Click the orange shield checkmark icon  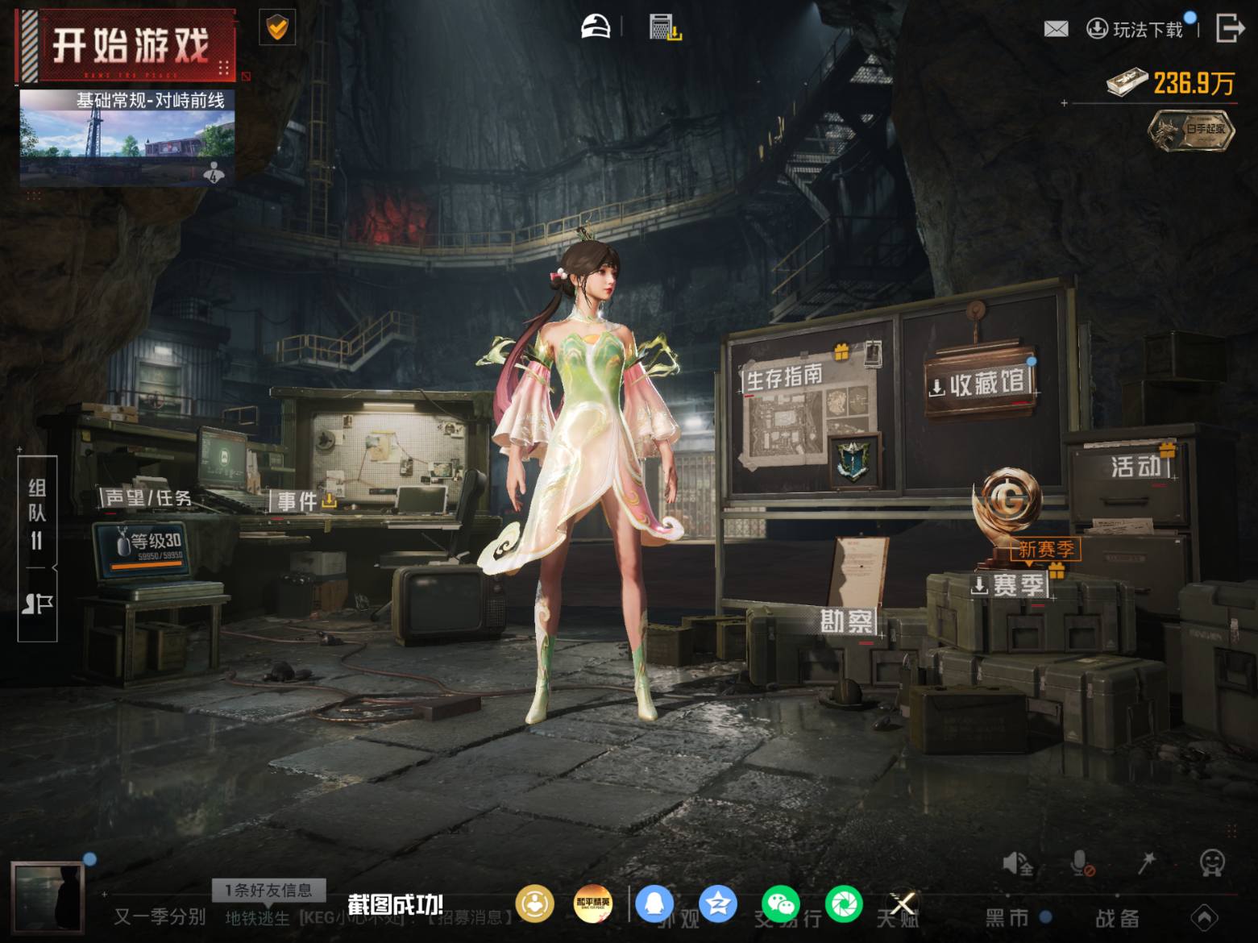tap(277, 29)
